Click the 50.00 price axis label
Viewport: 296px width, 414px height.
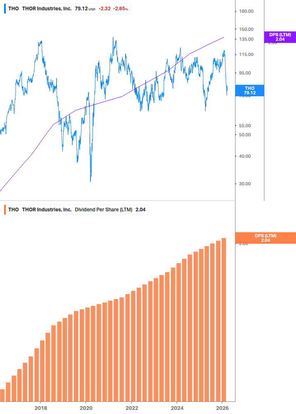pyautogui.click(x=245, y=135)
